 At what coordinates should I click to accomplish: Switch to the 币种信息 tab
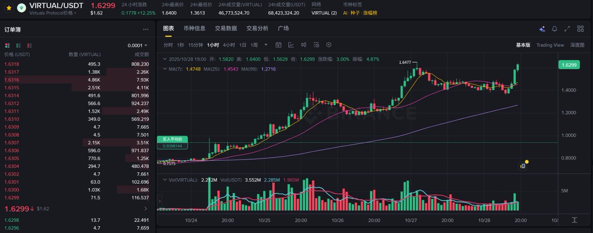(x=194, y=29)
